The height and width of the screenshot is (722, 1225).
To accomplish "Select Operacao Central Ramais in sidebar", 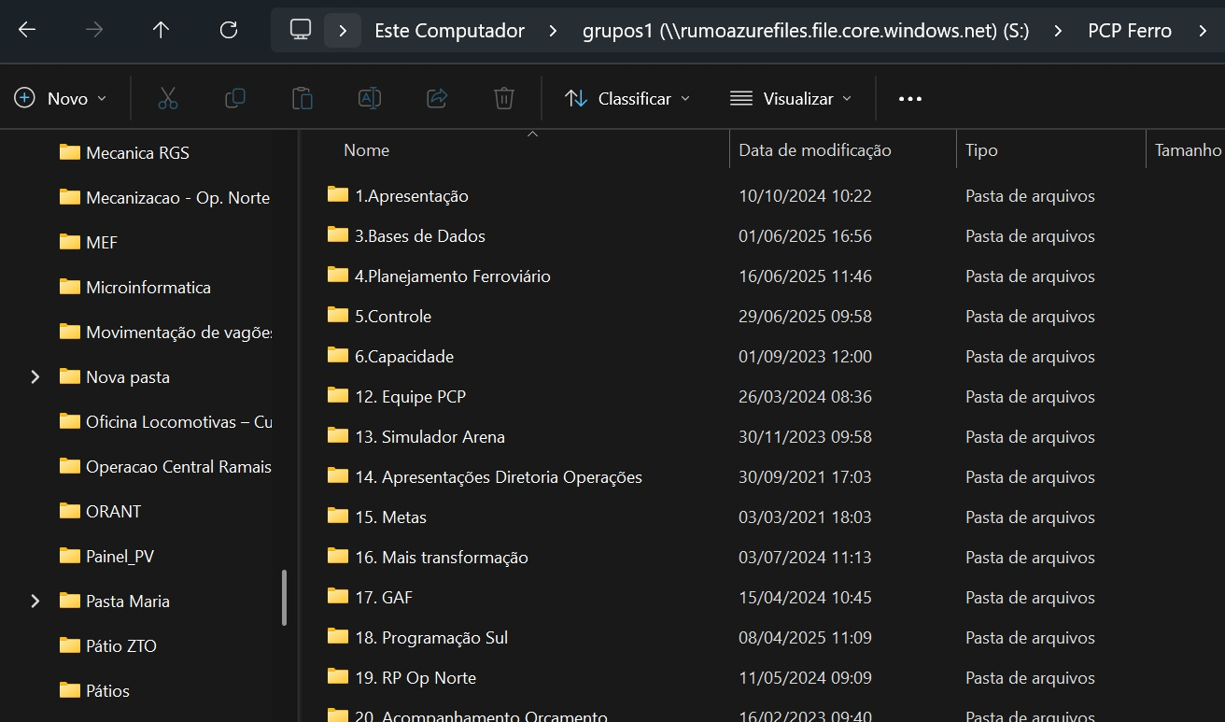I will tap(178, 467).
